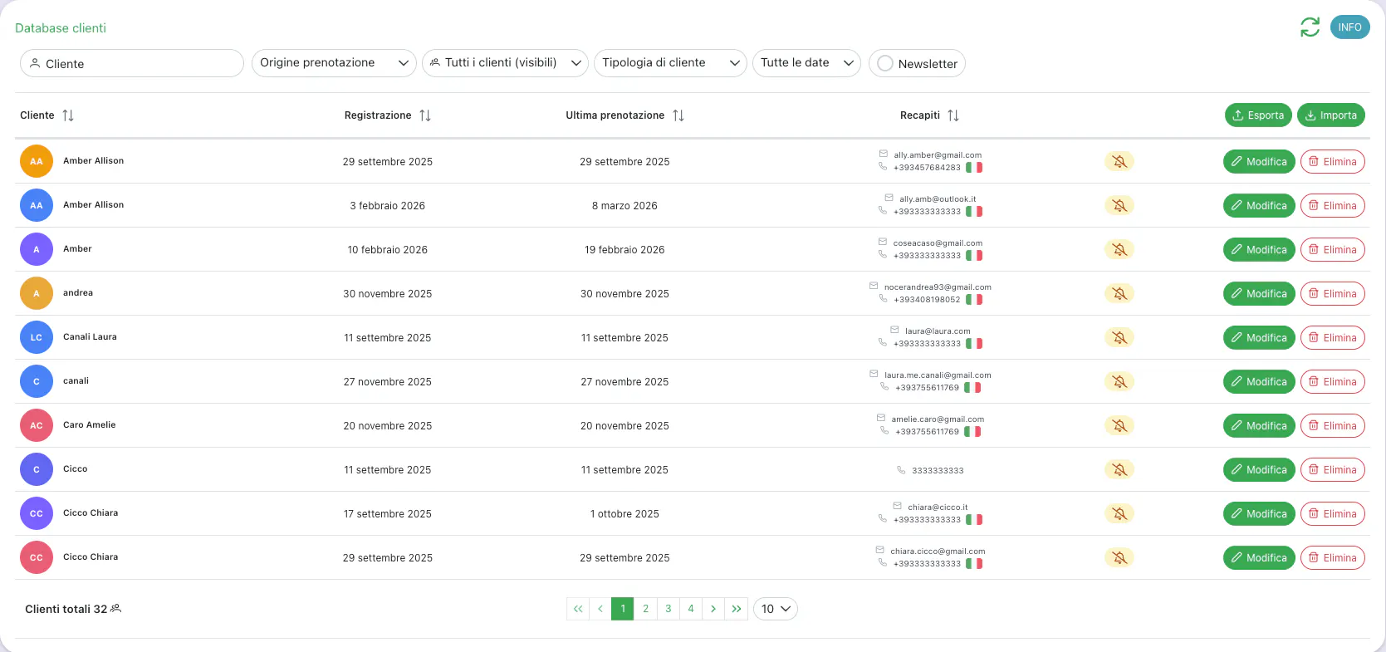The image size is (1386, 652).
Task: Click the Importa button
Action: click(x=1331, y=115)
